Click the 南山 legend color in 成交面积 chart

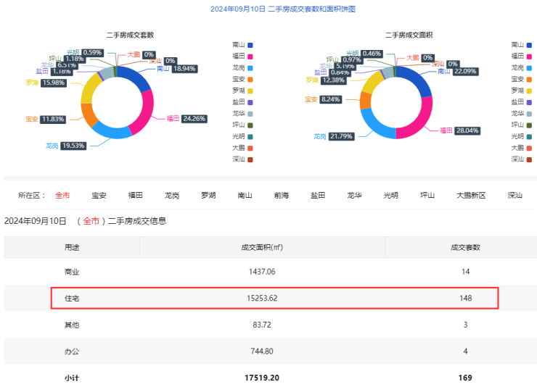(x=530, y=44)
